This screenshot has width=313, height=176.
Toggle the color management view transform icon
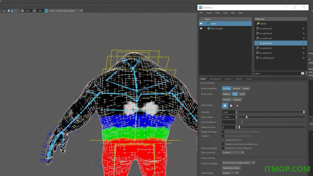(x=46, y=11)
